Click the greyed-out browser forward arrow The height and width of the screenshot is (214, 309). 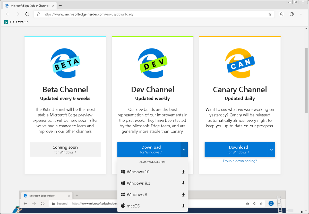(17, 14)
